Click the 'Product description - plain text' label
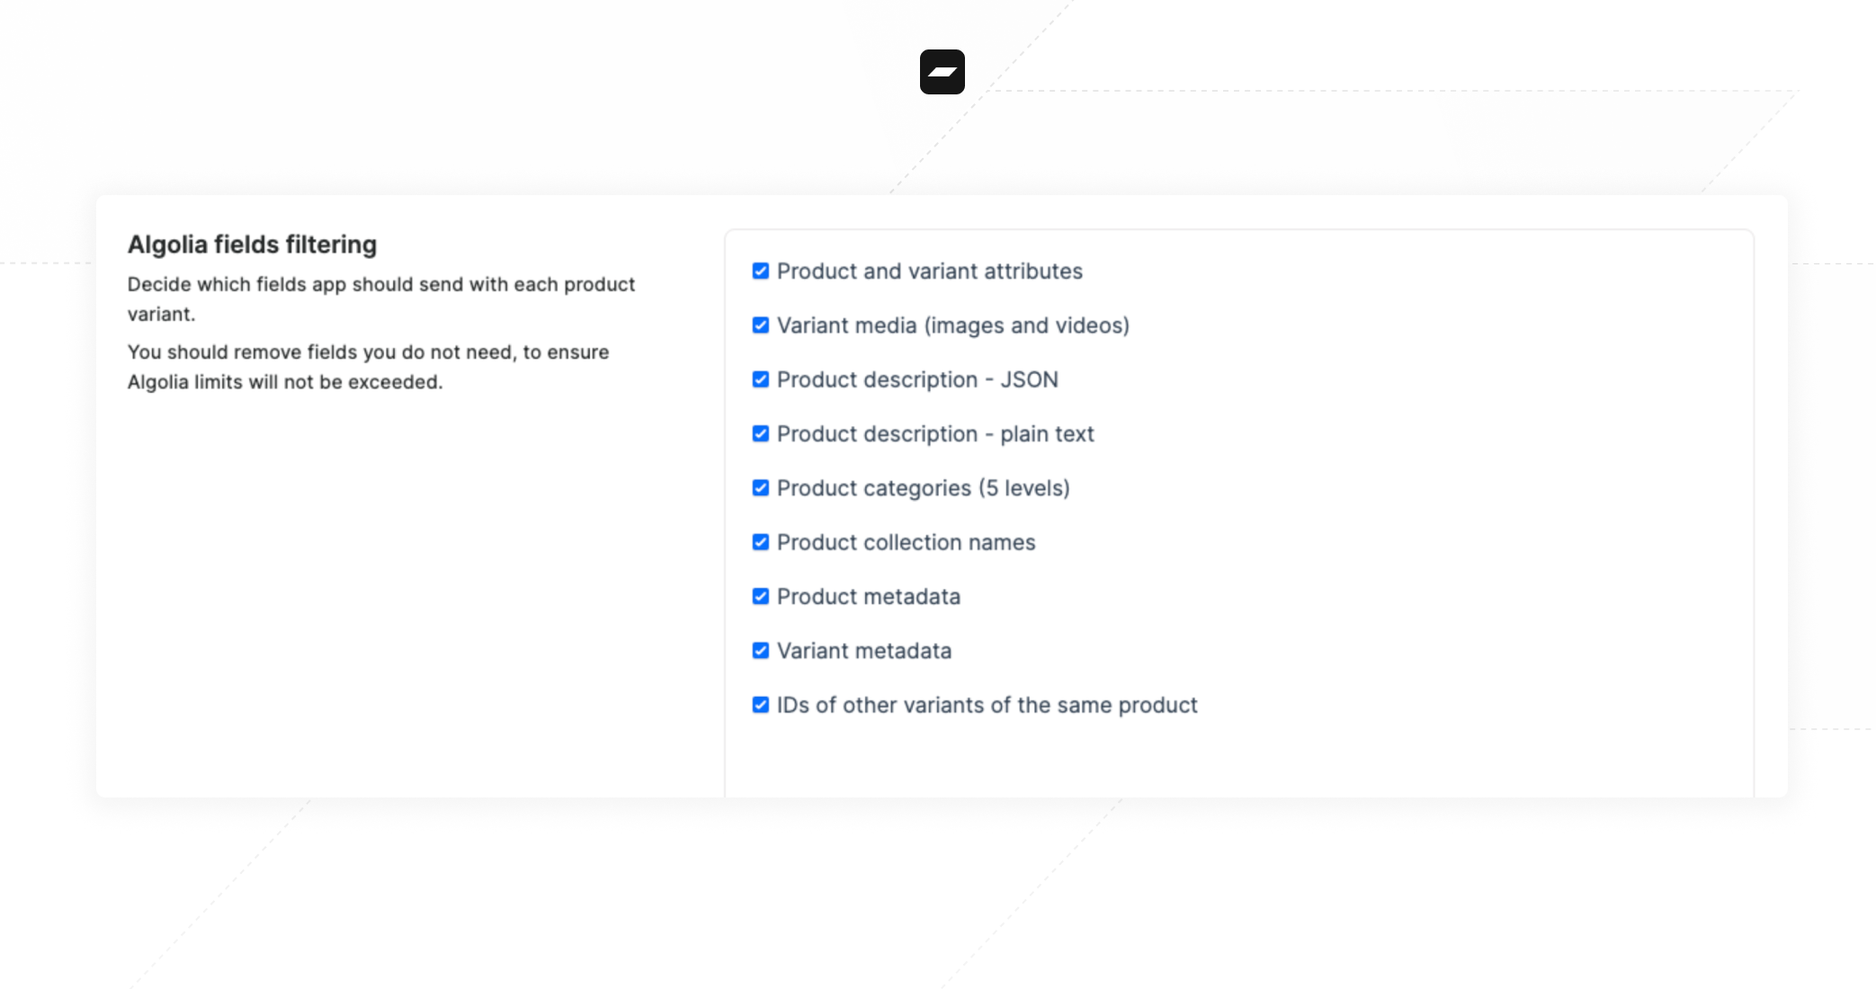Image resolution: width=1876 pixels, height=989 pixels. tap(935, 433)
